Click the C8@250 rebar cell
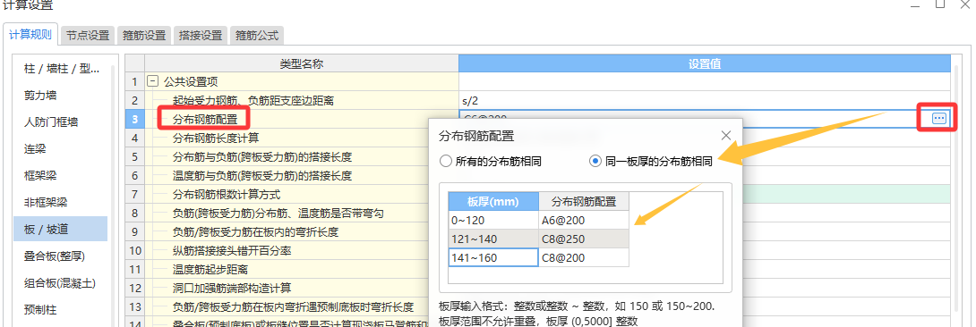The image size is (976, 327). coord(584,239)
